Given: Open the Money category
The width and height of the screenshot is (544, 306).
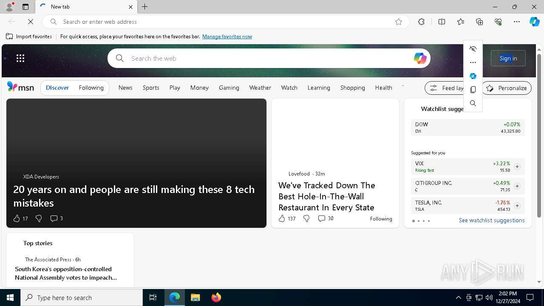Looking at the screenshot, I should pos(199,88).
